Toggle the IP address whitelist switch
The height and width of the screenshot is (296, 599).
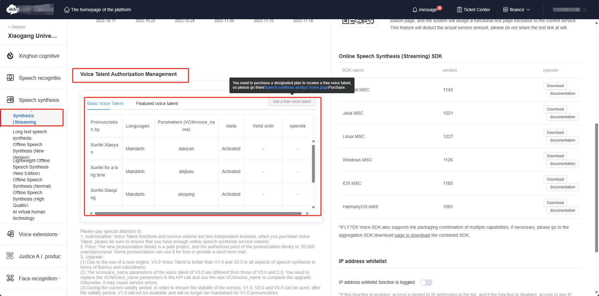click(x=426, y=283)
